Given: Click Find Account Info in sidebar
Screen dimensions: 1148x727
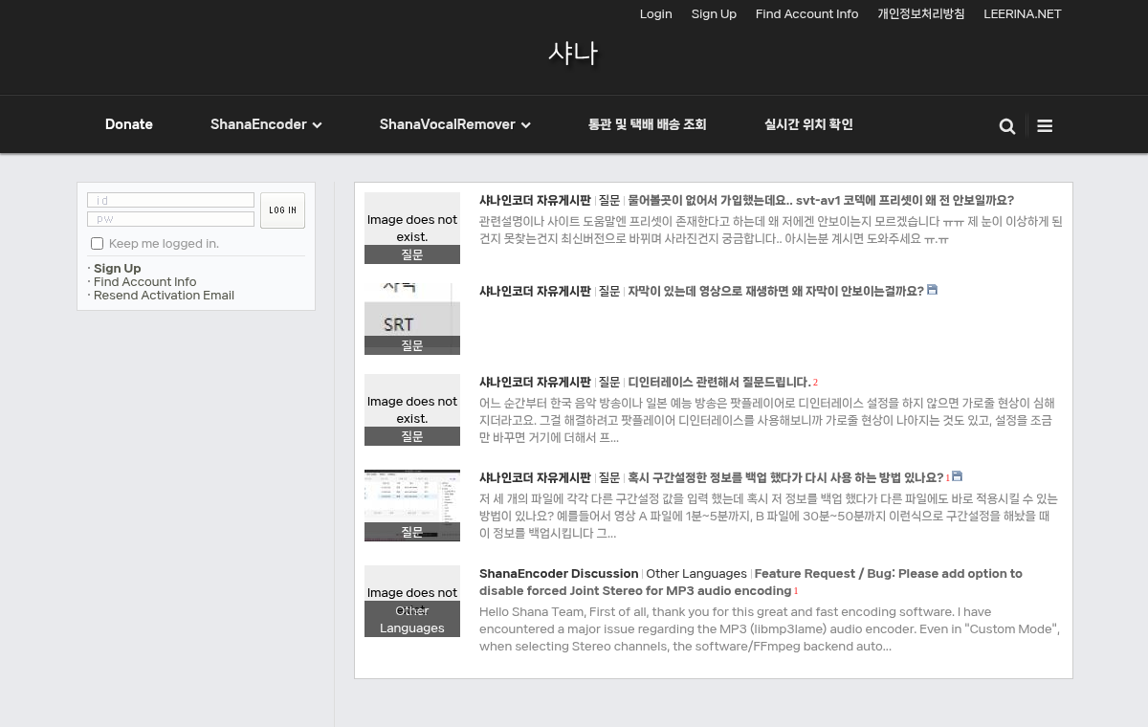Looking at the screenshot, I should pos(144,282).
